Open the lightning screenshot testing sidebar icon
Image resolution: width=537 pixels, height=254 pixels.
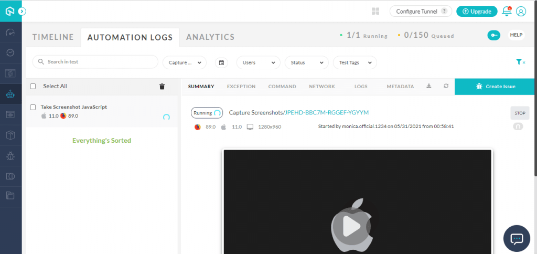(10, 73)
